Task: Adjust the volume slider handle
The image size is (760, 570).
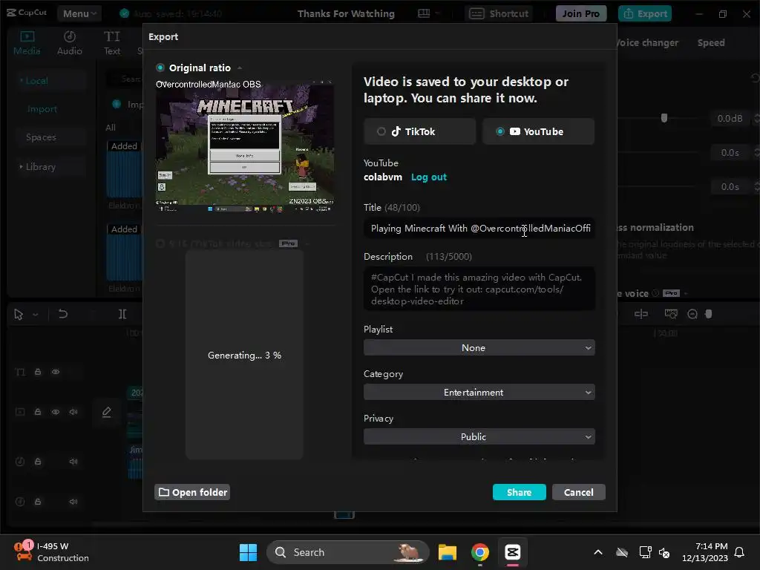Action: [664, 118]
